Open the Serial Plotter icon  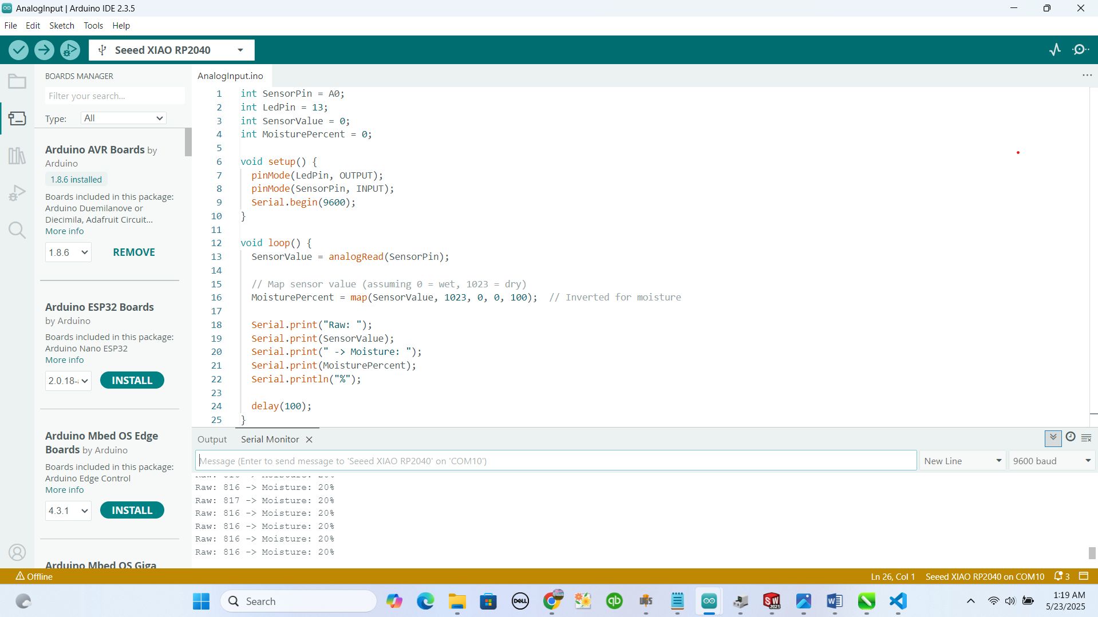[x=1055, y=50]
